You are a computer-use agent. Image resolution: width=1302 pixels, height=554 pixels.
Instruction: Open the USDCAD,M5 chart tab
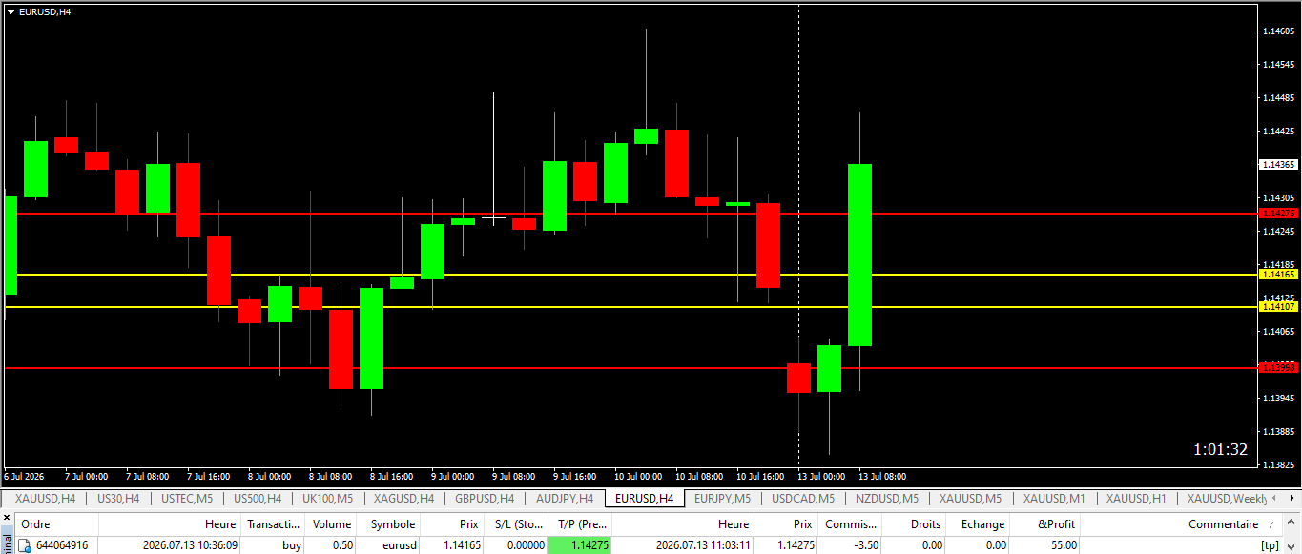pyautogui.click(x=803, y=498)
